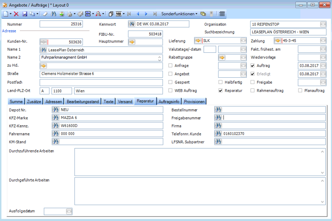Screen dimensions: 332x221
Task: Click the binoculars search icon in toolbar
Action: [x=53, y=14]
